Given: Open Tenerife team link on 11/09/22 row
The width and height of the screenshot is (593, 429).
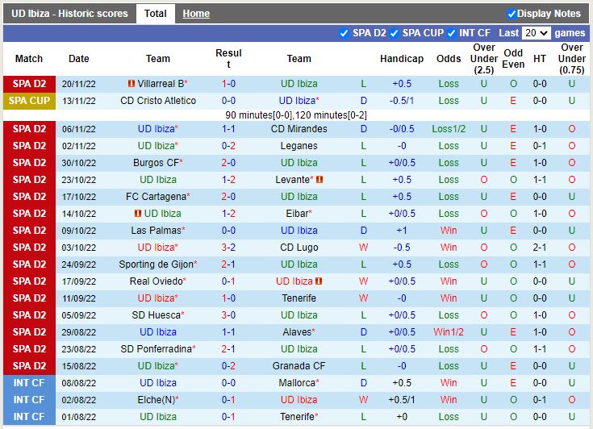Looking at the screenshot, I should [299, 298].
